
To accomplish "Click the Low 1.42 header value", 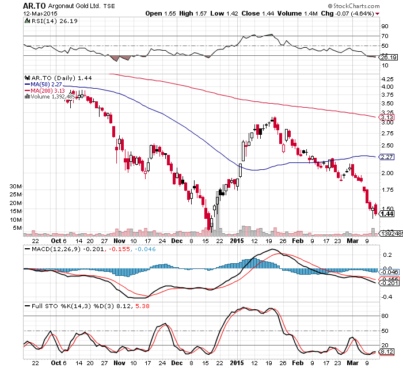I will [224, 13].
